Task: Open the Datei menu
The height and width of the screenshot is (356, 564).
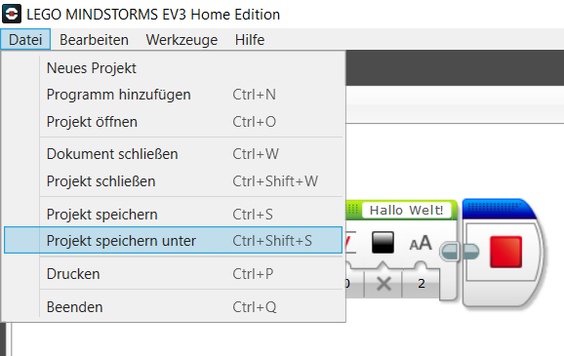Action: 25,40
